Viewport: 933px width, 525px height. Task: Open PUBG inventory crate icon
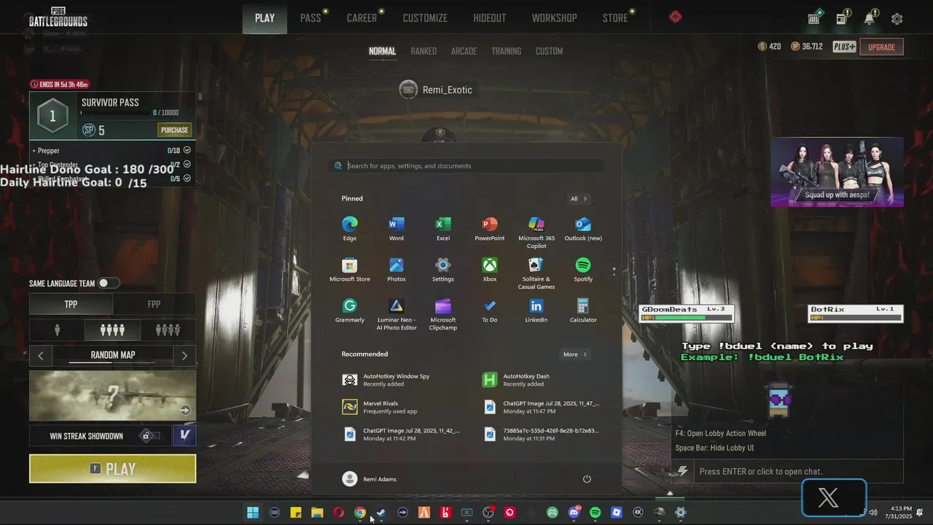(x=814, y=18)
